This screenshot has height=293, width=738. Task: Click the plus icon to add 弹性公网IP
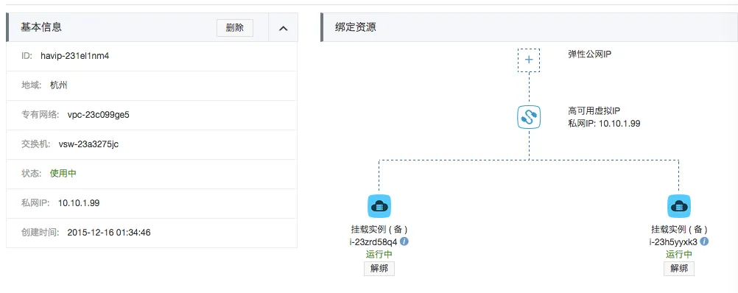pos(529,60)
